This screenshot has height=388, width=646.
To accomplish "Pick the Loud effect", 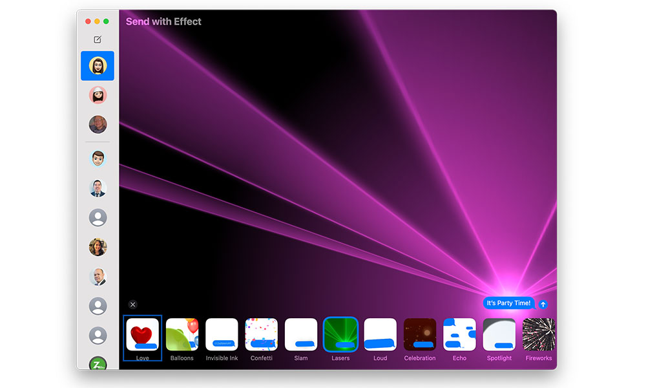I will pos(380,334).
